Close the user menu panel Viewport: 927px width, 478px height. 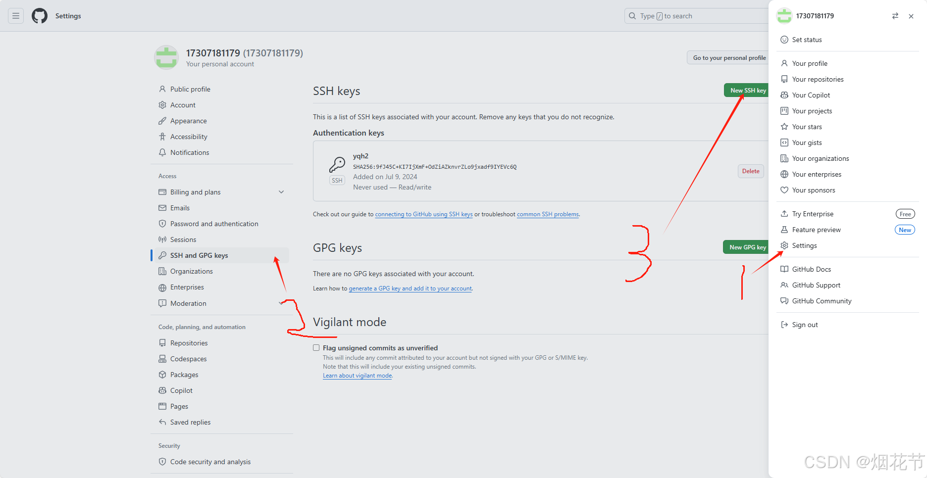911,16
